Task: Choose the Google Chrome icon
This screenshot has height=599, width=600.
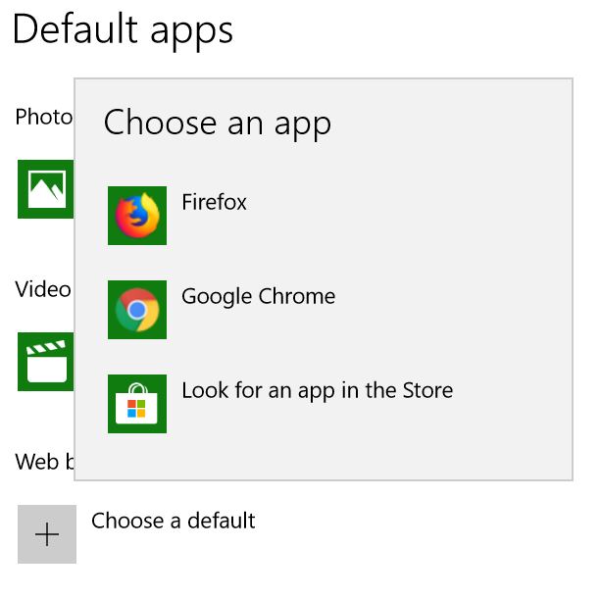Action: (137, 310)
